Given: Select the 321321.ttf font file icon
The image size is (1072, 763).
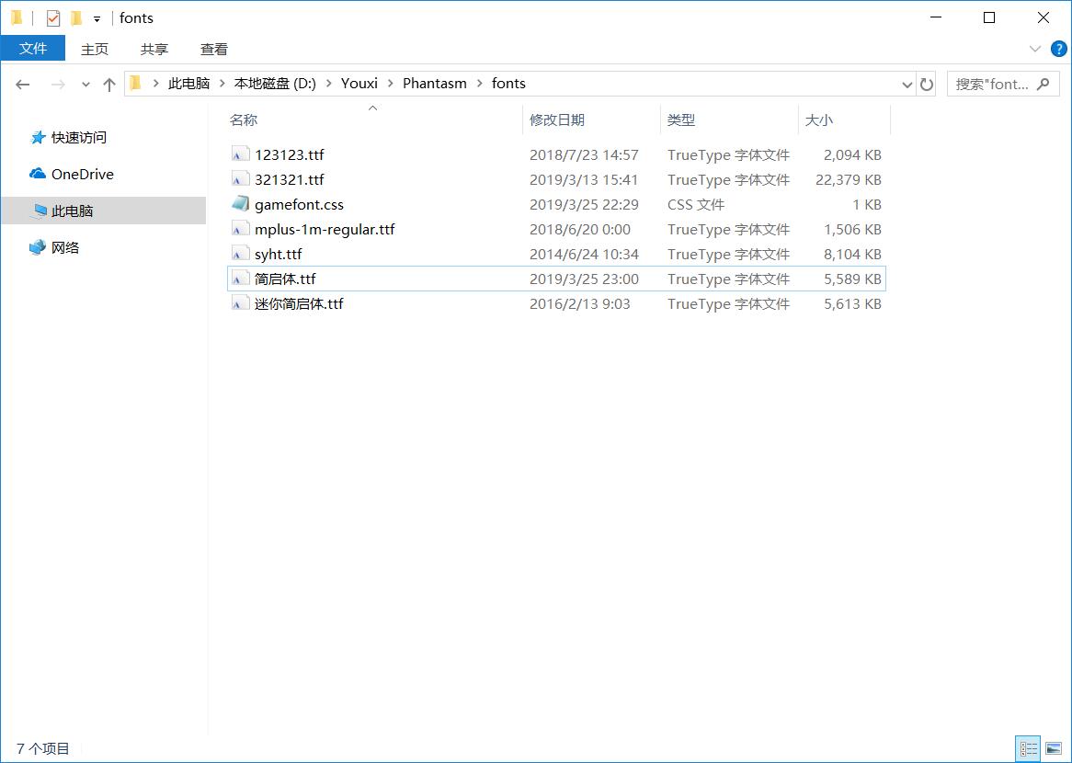Looking at the screenshot, I should coord(240,180).
